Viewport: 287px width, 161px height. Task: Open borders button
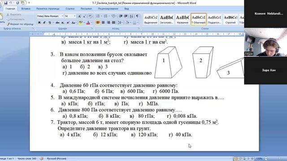(135, 23)
